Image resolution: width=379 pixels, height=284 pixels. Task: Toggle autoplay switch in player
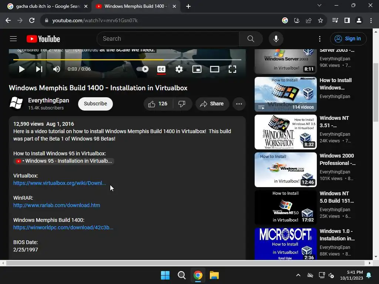tap(142, 69)
